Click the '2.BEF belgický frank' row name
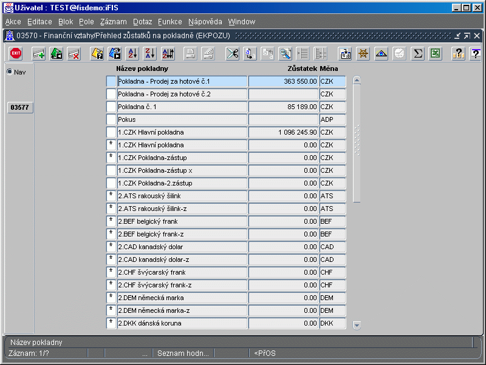 [182, 221]
